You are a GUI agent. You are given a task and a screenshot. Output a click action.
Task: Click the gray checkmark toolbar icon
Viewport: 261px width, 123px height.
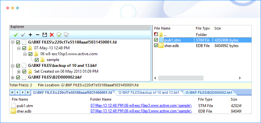[23, 35]
